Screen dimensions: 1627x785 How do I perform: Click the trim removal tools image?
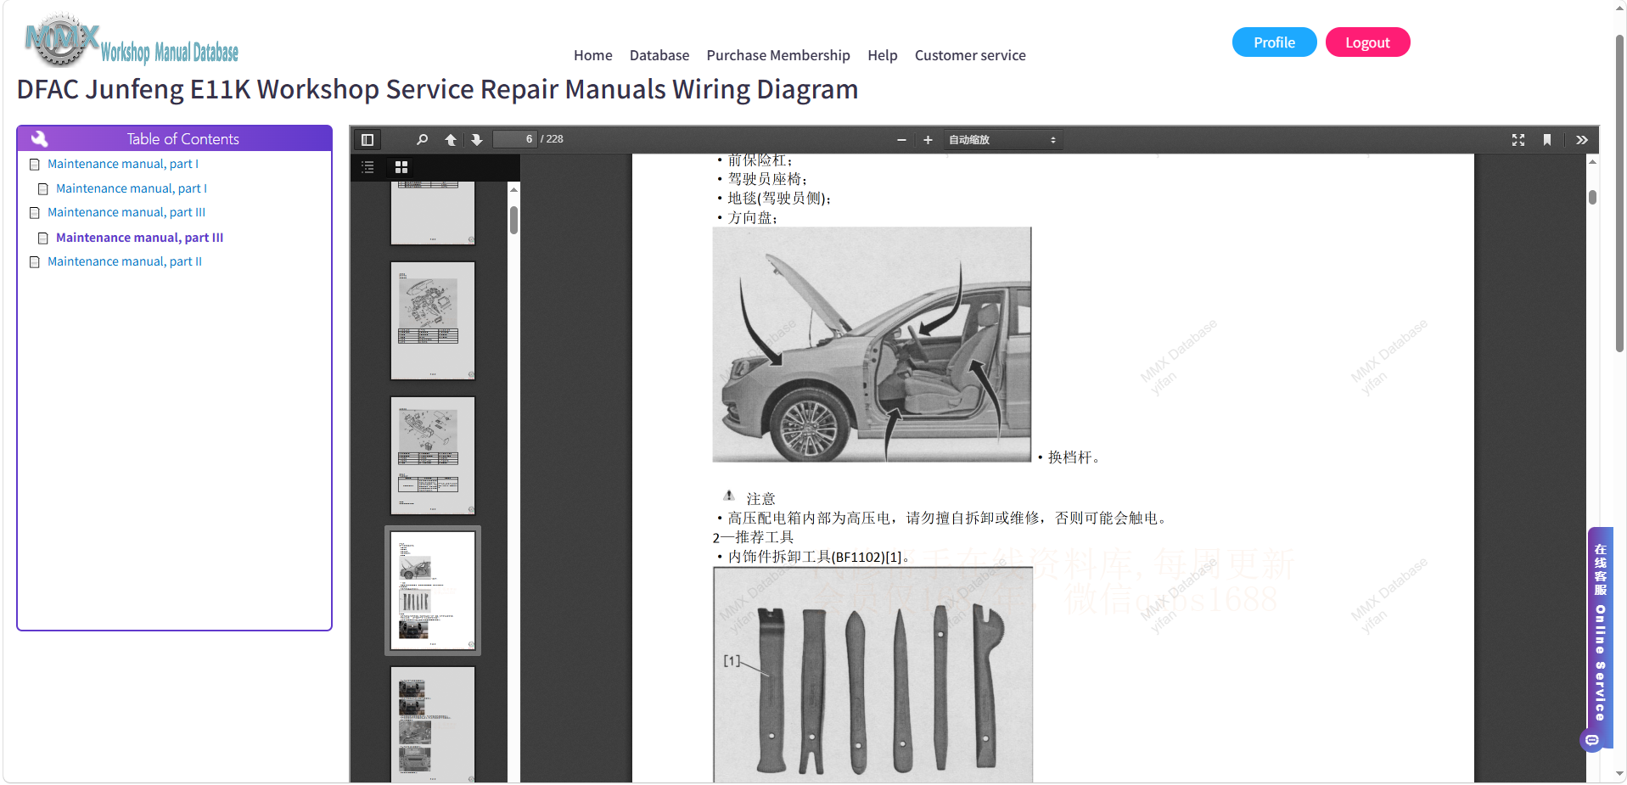tap(872, 675)
